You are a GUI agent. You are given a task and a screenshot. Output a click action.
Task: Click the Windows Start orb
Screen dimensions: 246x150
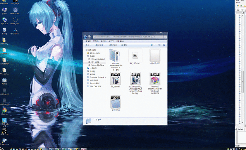[1, 148]
